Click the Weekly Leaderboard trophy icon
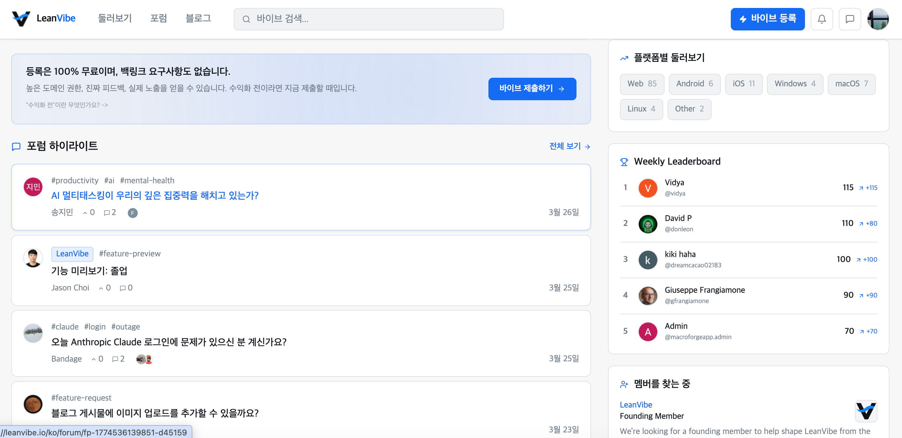This screenshot has height=438, width=902. pyautogui.click(x=624, y=162)
